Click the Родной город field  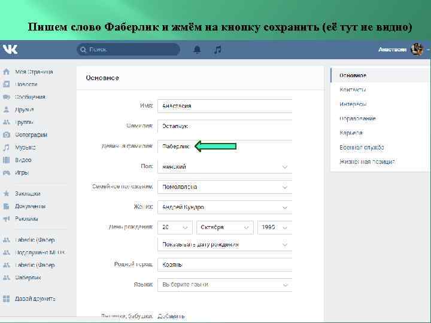pos(225,264)
